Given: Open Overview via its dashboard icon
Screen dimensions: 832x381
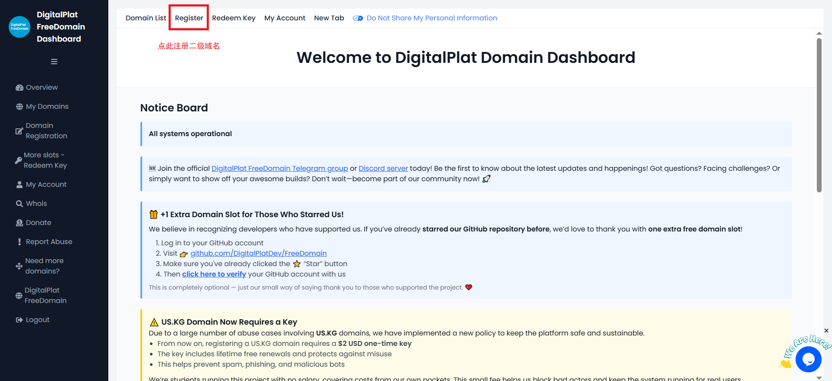Looking at the screenshot, I should tap(19, 88).
